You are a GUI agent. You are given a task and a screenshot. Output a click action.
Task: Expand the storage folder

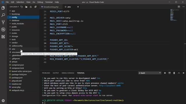pyautogui.click(x=23, y=36)
